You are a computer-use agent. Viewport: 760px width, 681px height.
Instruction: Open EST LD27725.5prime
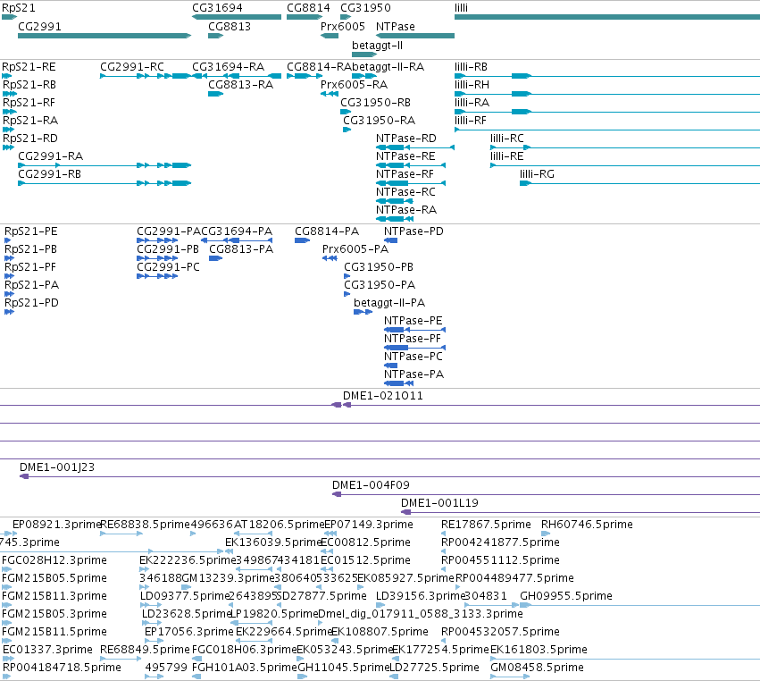[434, 668]
